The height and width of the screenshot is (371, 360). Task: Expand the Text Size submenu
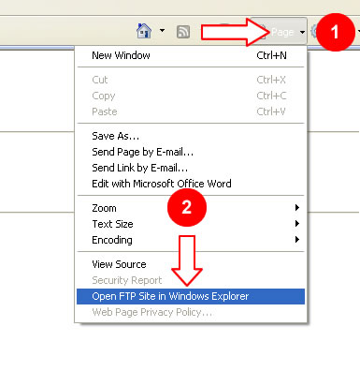tap(191, 224)
